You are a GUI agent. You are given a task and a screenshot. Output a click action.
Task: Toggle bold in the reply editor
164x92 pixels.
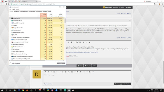pos(48,72)
